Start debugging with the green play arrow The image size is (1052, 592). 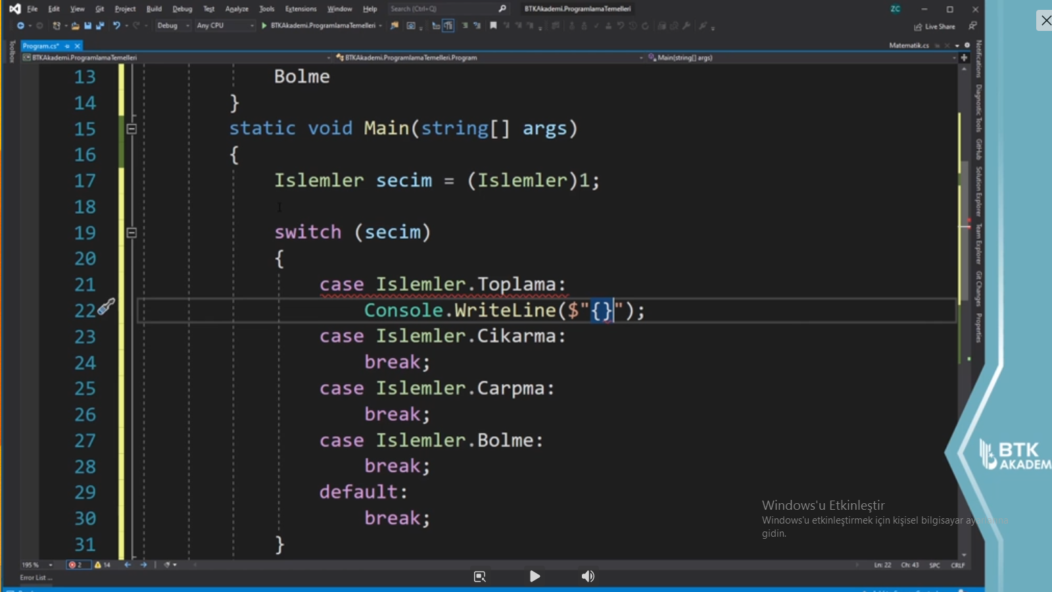[264, 26]
